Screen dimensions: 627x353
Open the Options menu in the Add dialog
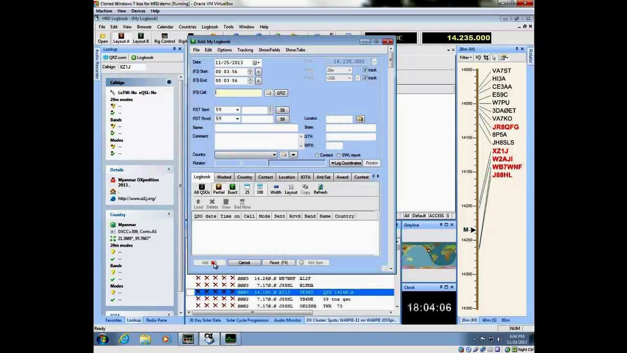(x=224, y=50)
